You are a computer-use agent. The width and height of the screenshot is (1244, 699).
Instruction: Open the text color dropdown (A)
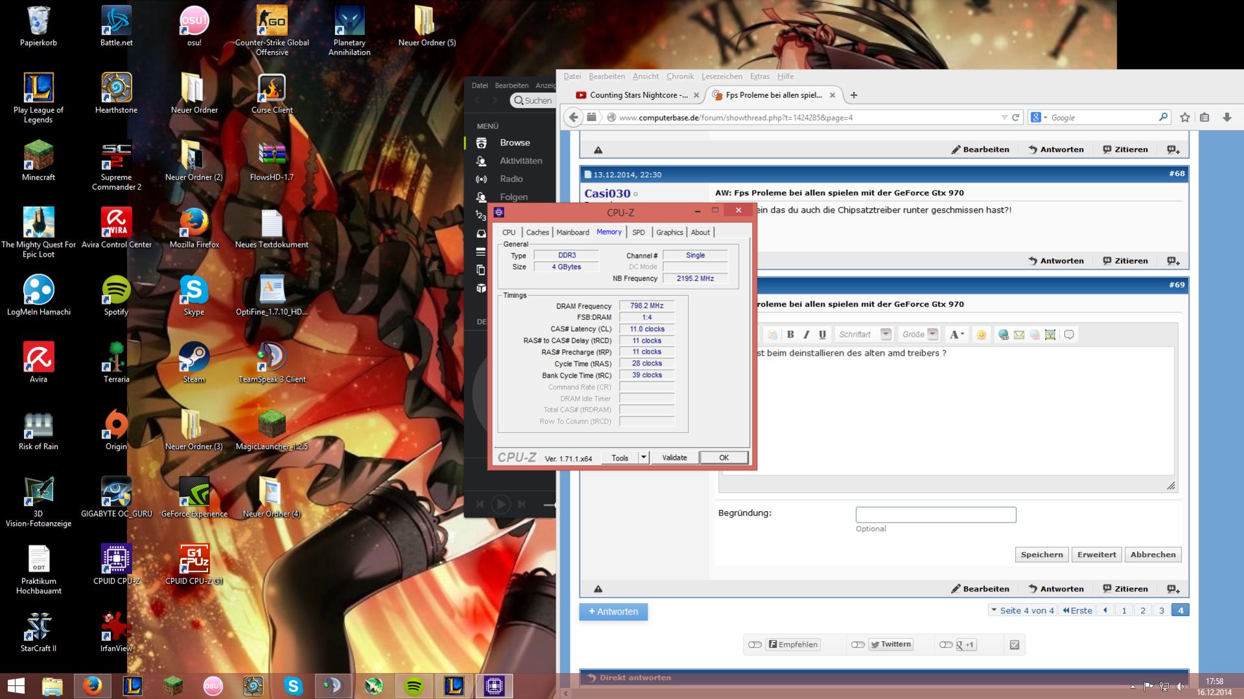[957, 334]
